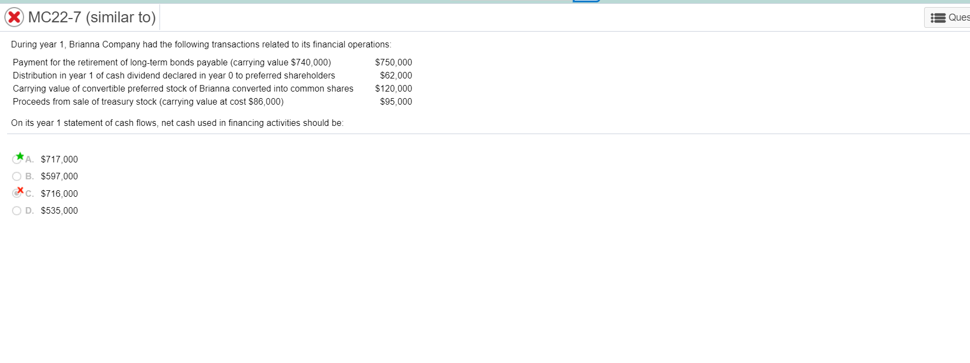Select answer A $717,000
This screenshot has width=970, height=363.
[x=16, y=159]
